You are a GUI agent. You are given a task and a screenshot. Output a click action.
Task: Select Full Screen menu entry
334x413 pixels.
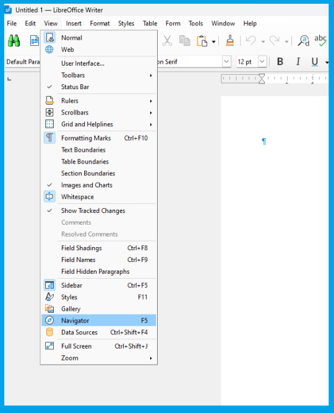tap(99, 346)
